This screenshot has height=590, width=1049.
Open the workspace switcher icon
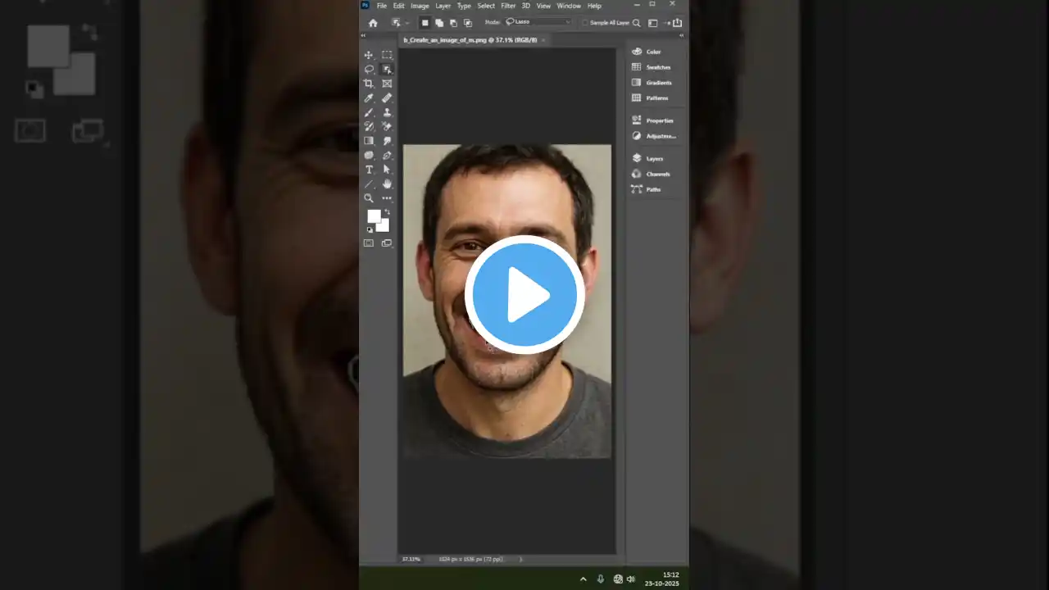(x=653, y=23)
